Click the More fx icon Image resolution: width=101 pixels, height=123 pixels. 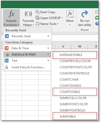(x=70, y=14)
